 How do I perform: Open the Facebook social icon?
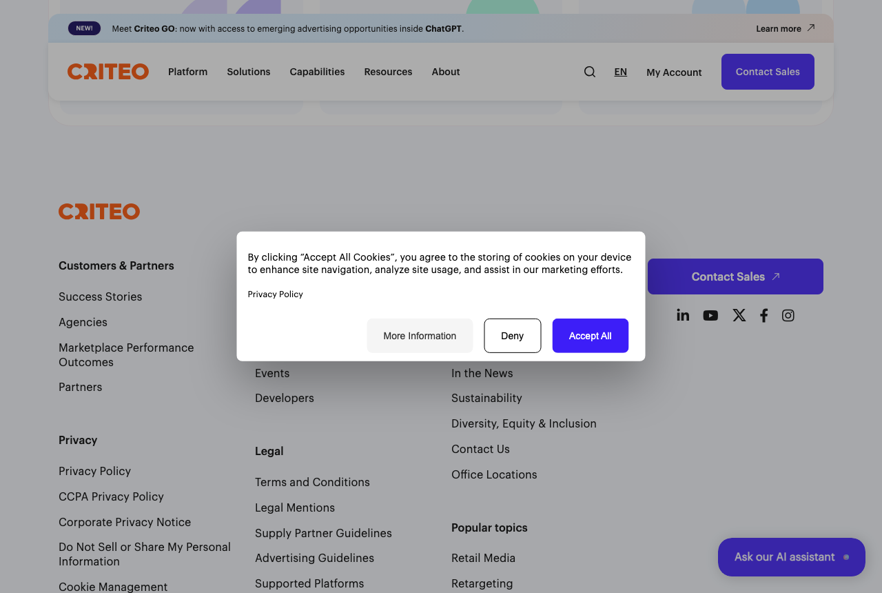(763, 315)
